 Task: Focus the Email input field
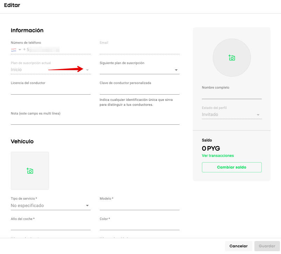[x=139, y=50]
